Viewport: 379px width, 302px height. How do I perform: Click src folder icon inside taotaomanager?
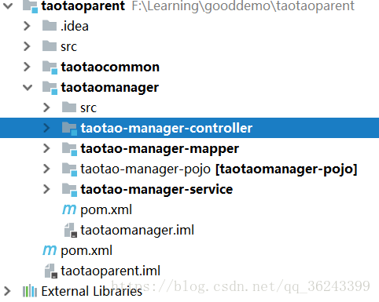[x=69, y=107]
